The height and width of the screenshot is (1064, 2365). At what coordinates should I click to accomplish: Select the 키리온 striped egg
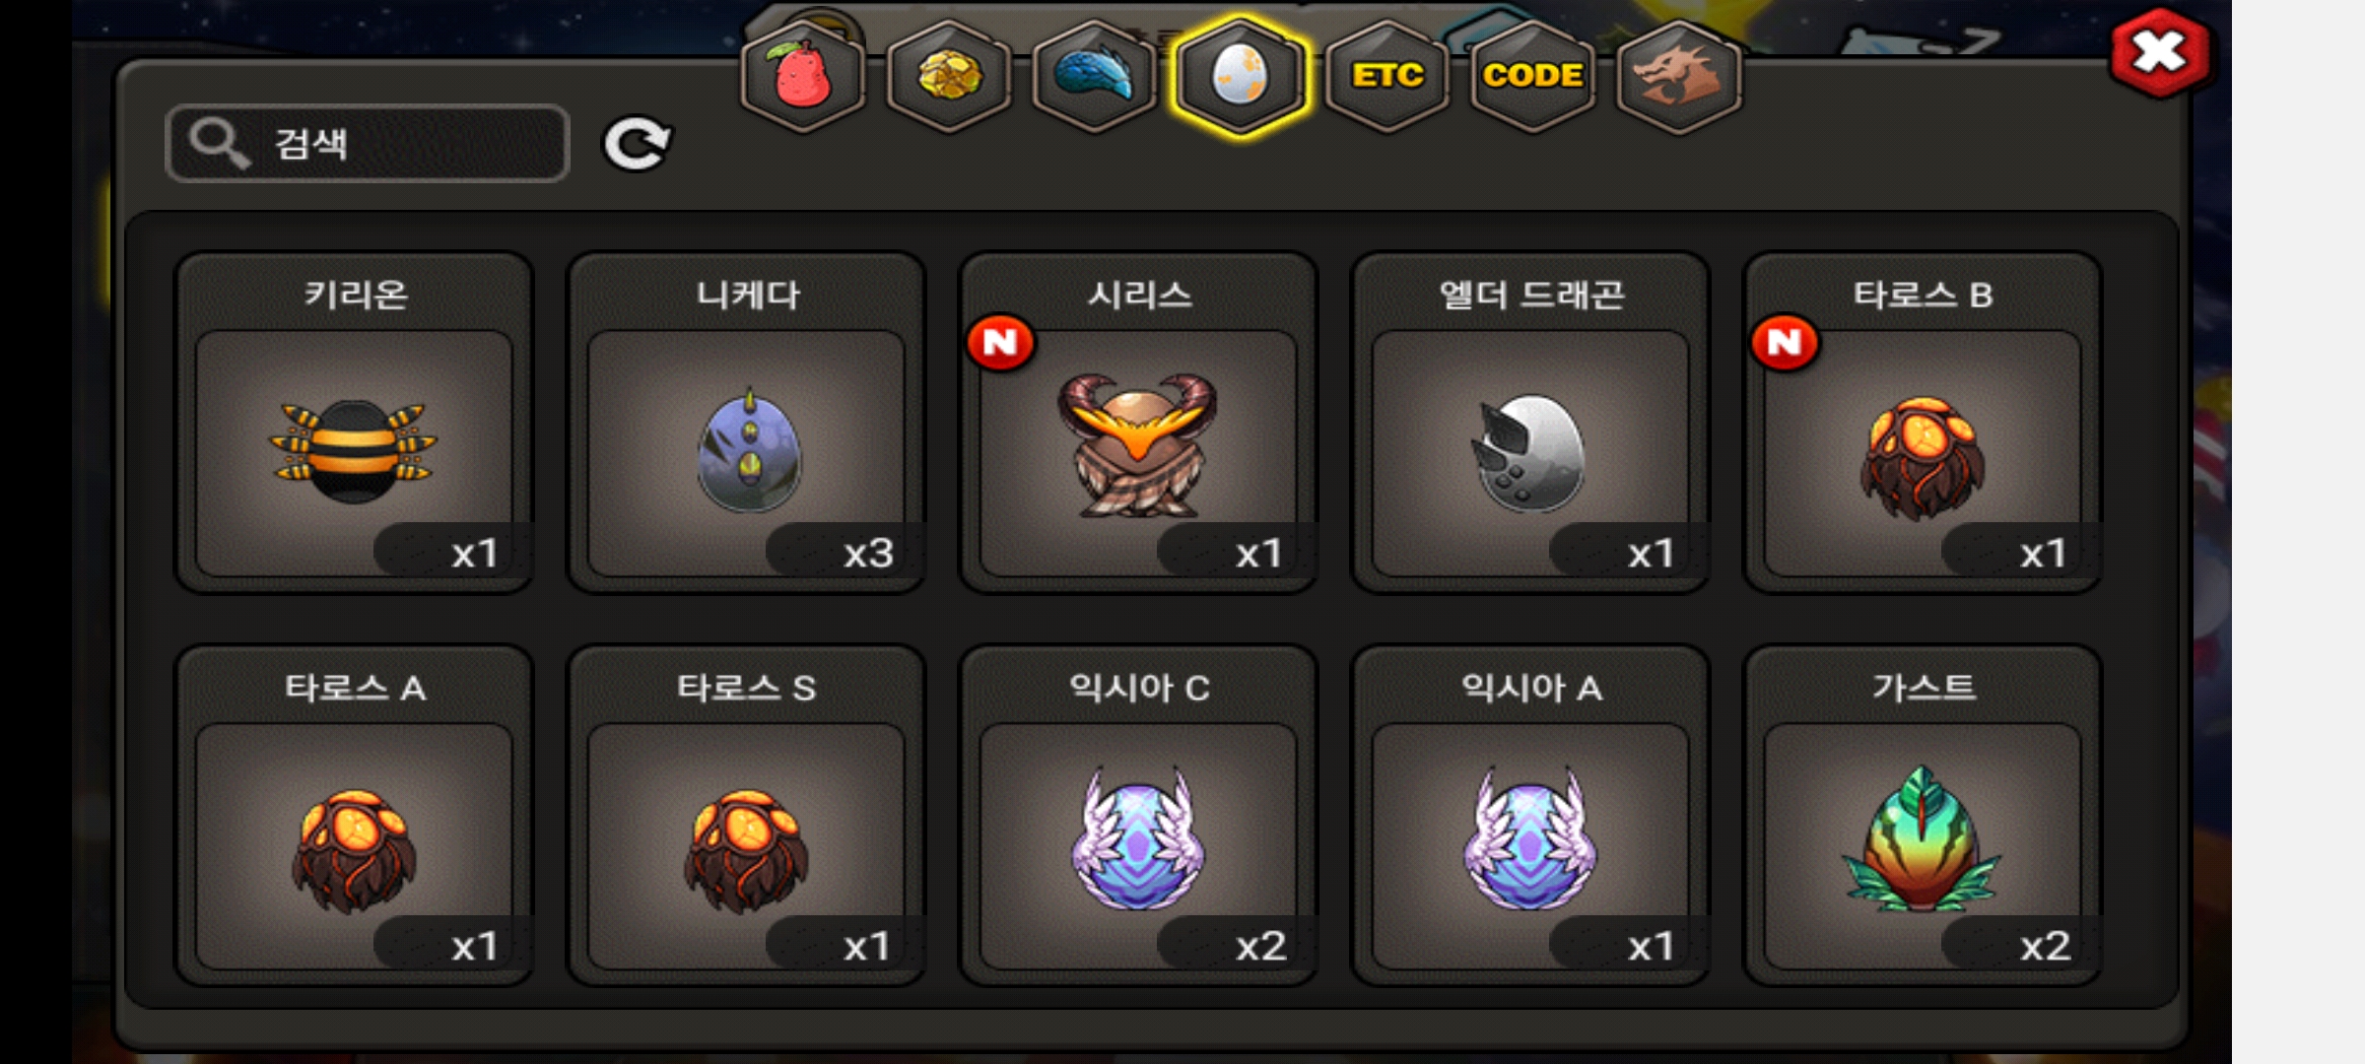click(354, 424)
